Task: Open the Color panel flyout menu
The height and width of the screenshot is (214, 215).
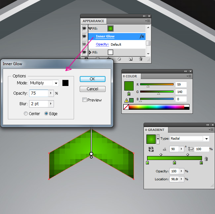Action: [x=189, y=76]
